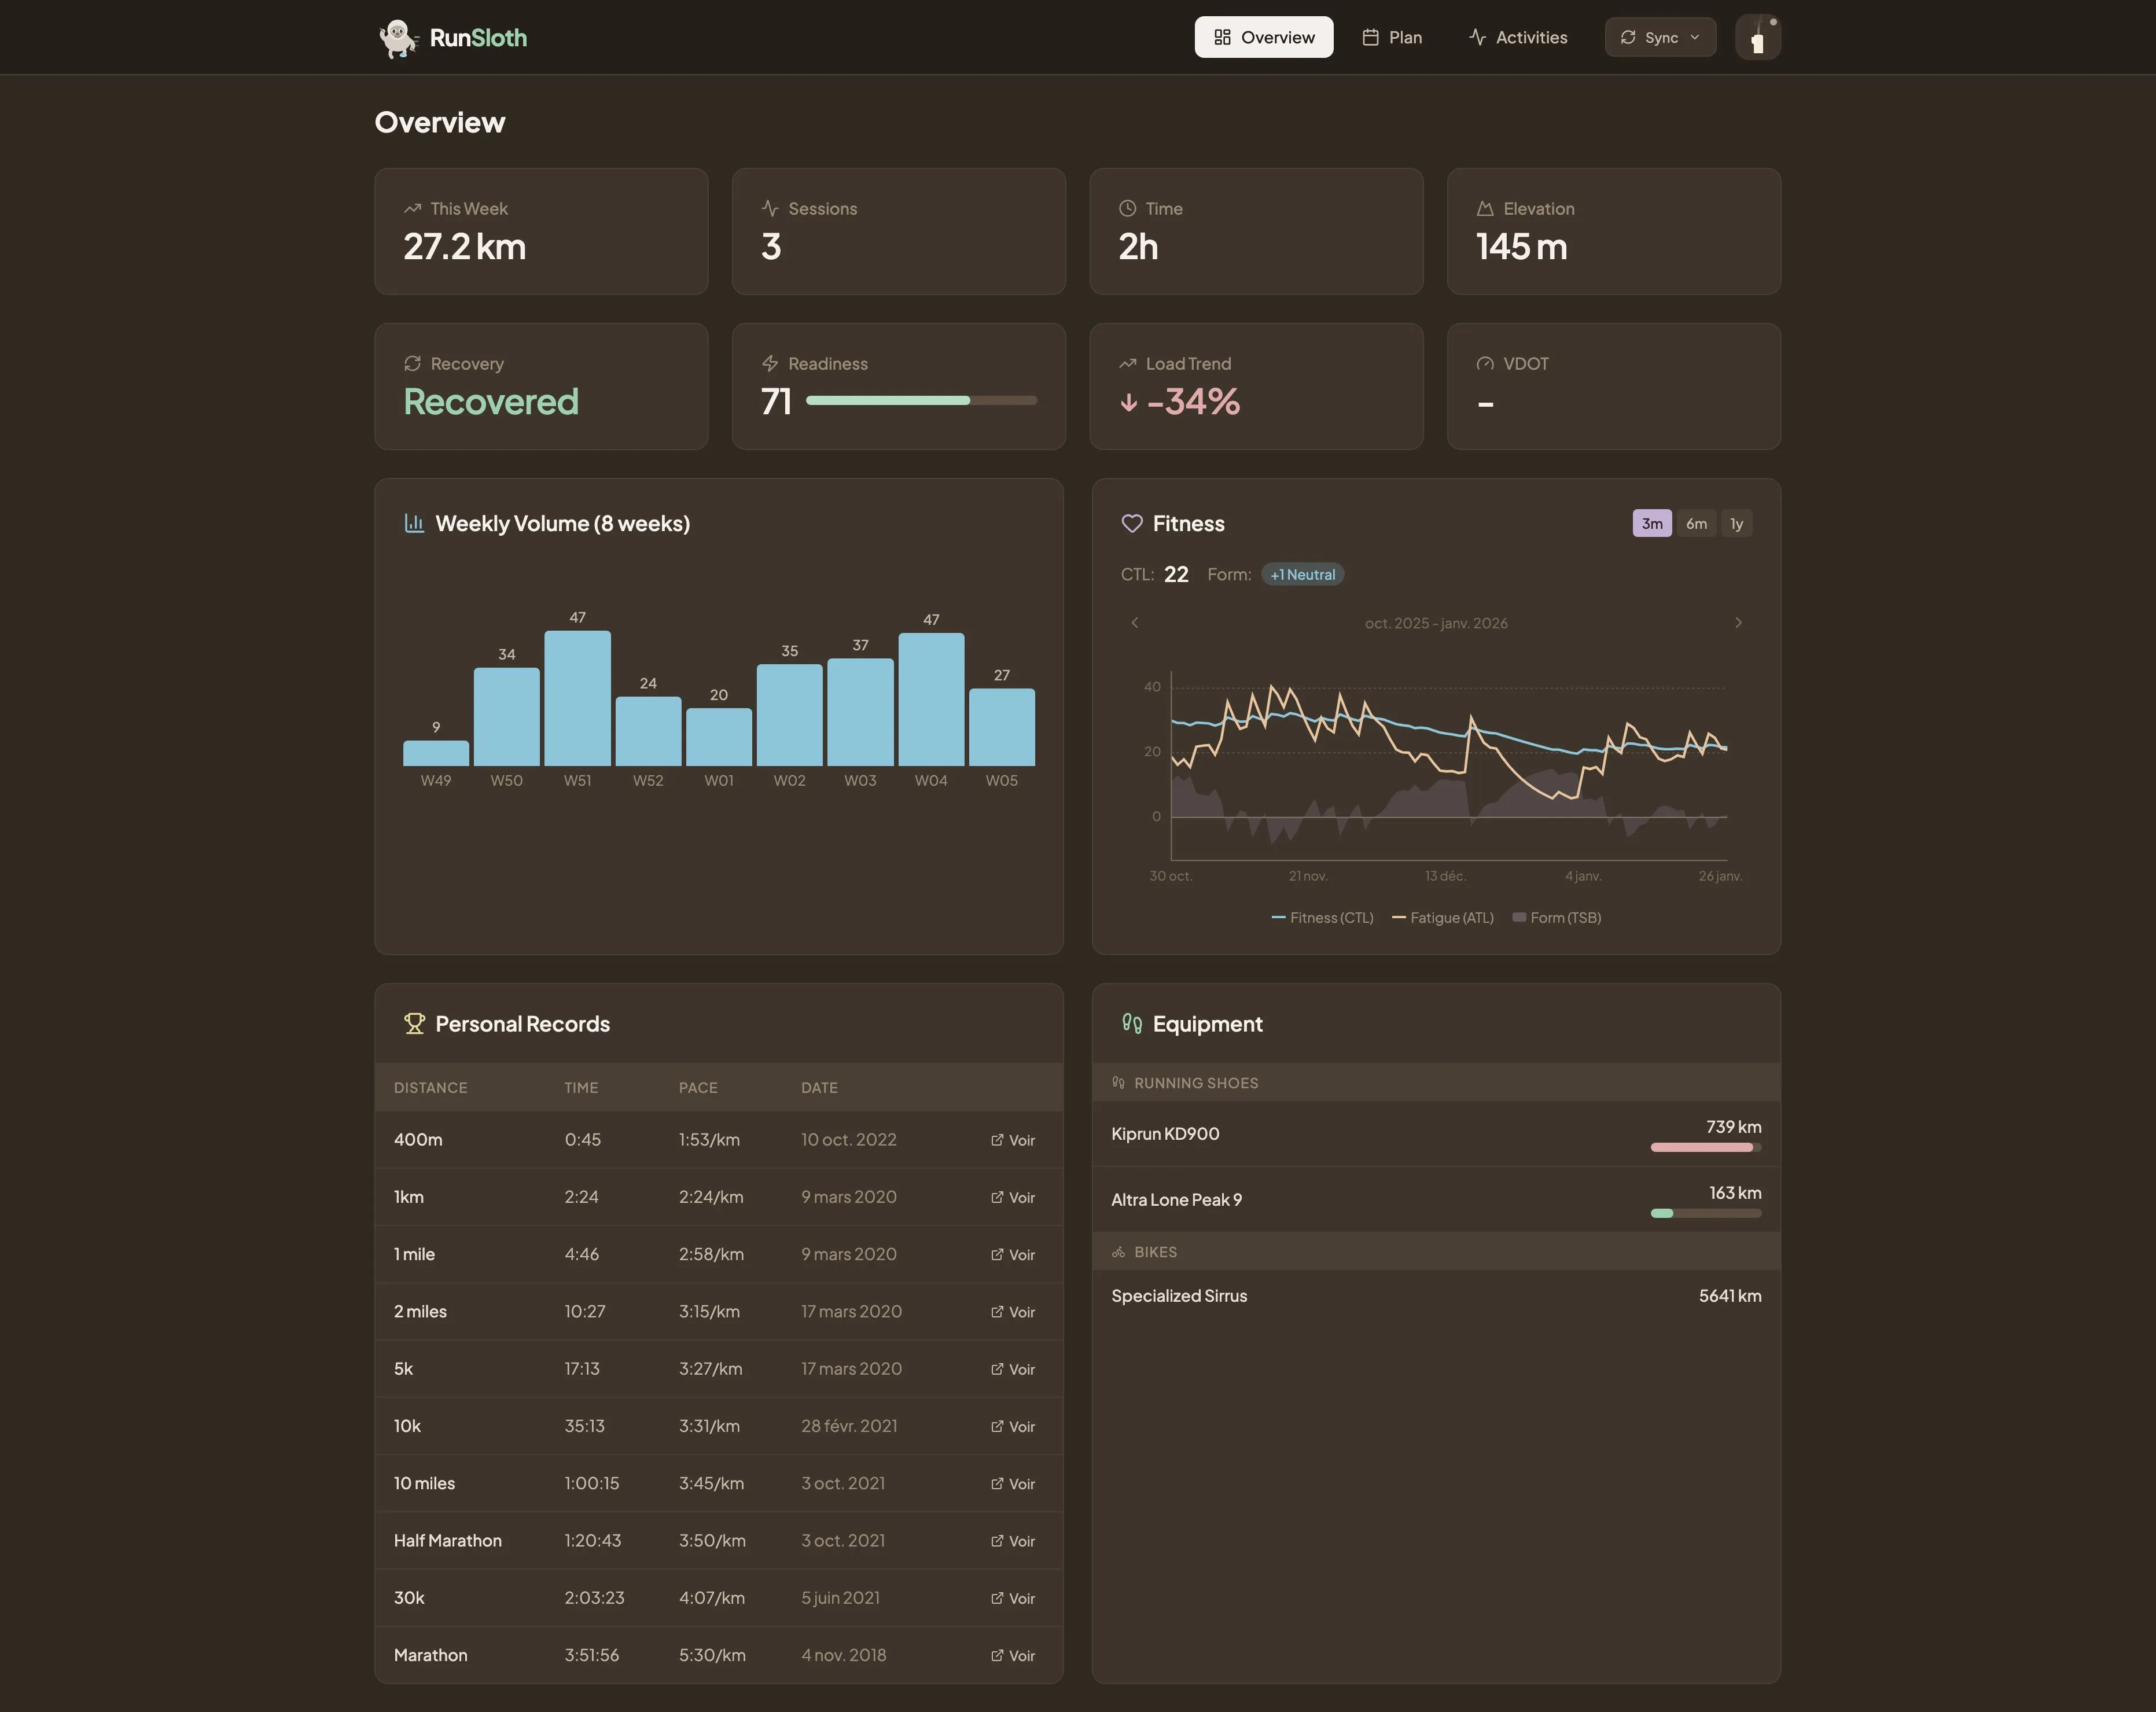
Task: Click the trophy icon beside Personal Records
Action: coord(414,1023)
